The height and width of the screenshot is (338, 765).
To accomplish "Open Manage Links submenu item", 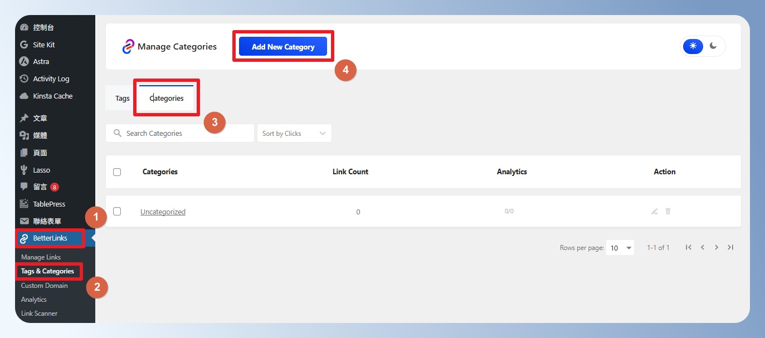I will pyautogui.click(x=41, y=257).
